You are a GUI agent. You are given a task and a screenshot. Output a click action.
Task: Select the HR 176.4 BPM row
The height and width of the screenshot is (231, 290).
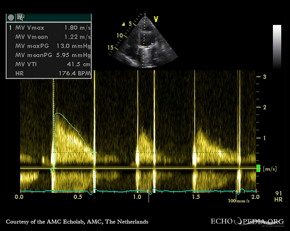48,74
